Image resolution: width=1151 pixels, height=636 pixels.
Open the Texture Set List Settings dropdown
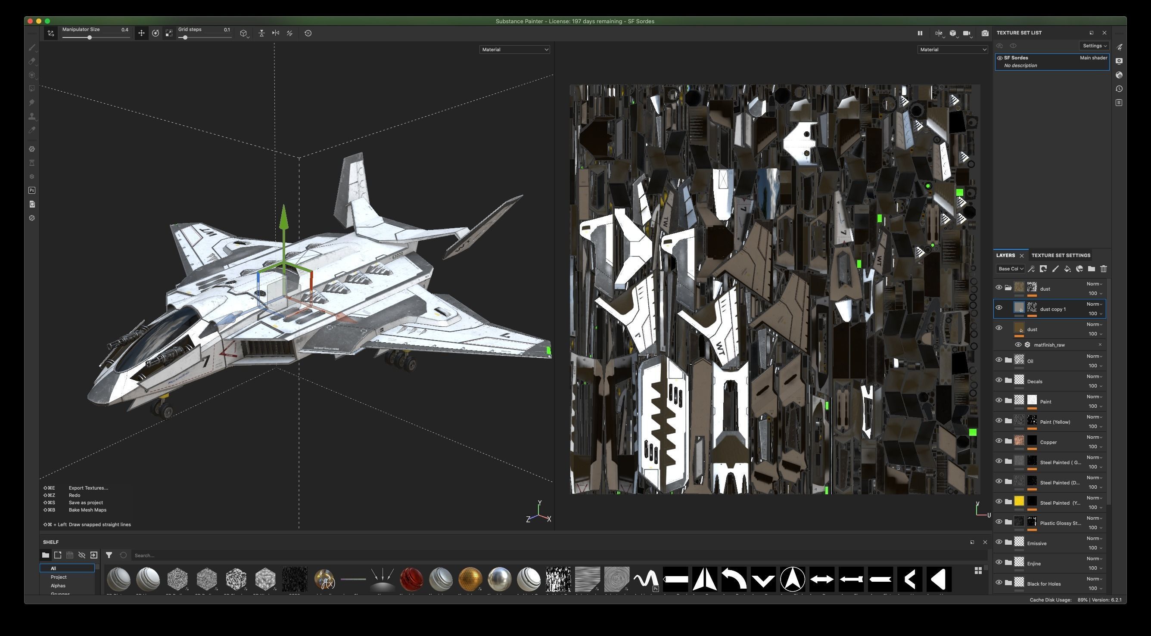pyautogui.click(x=1094, y=46)
